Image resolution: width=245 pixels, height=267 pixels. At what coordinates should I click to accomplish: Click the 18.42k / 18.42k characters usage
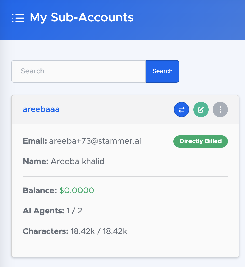click(x=99, y=231)
